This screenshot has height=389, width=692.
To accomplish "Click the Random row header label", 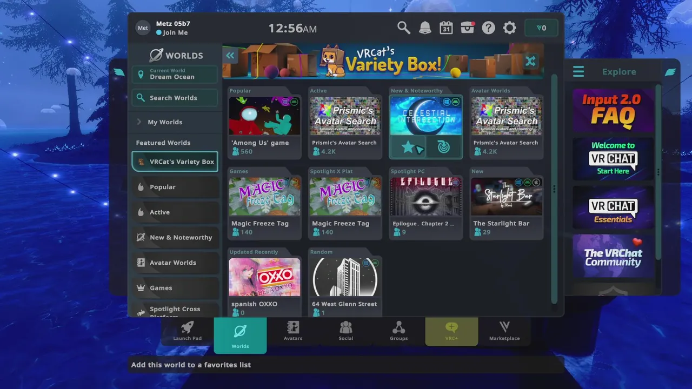I will coord(321,252).
